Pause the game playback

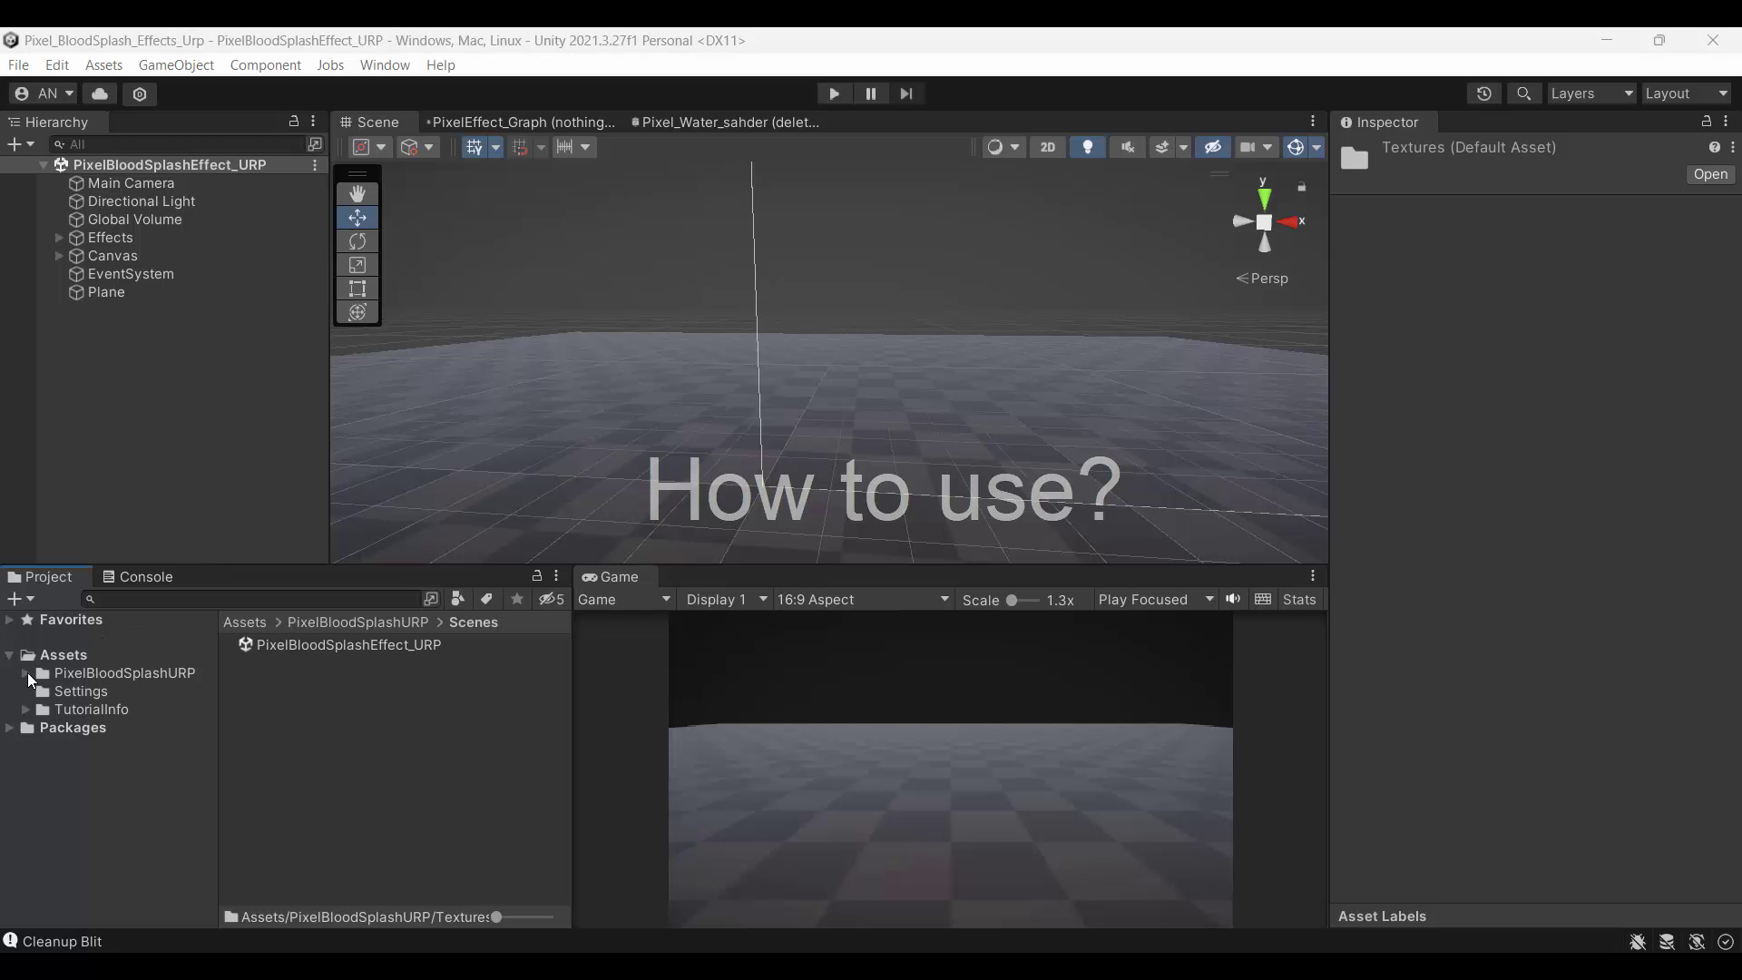870,93
